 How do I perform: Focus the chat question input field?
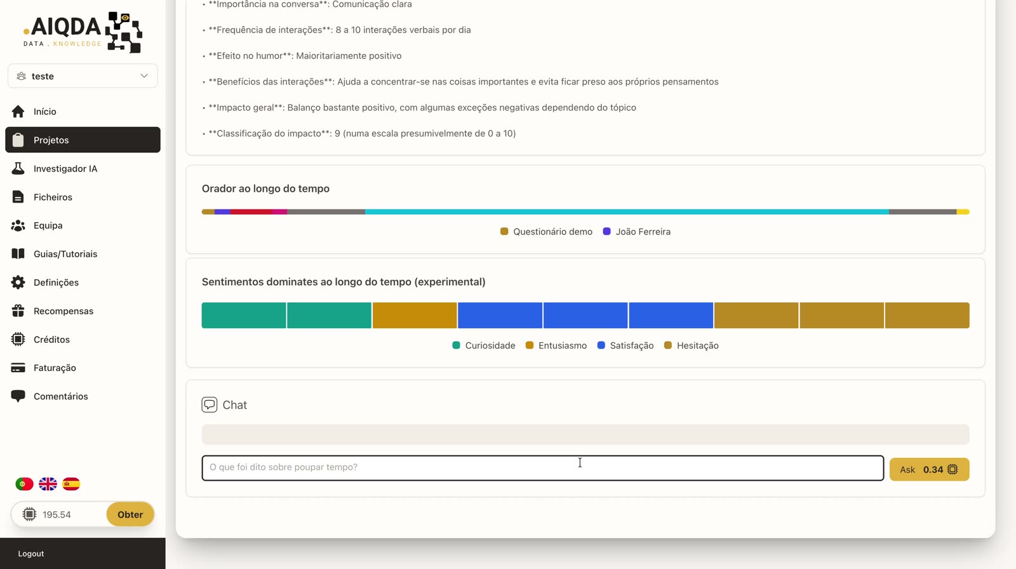pyautogui.click(x=543, y=468)
